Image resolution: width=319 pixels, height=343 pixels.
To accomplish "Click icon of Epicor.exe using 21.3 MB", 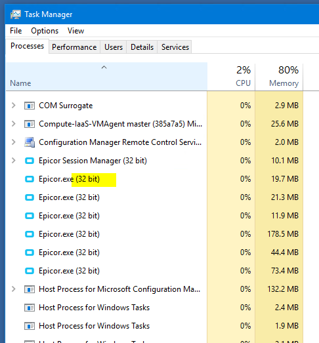I will pyautogui.click(x=30, y=197).
